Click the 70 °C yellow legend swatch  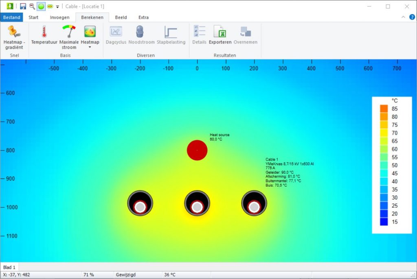click(x=384, y=133)
